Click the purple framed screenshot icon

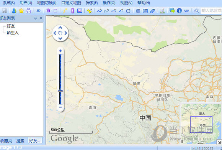pos(80,11)
